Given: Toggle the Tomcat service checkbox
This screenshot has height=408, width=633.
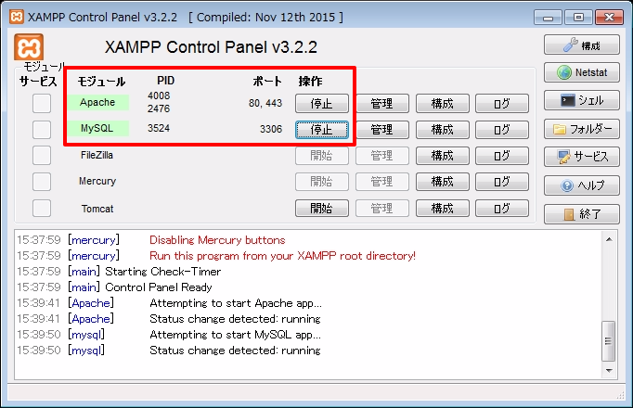Looking at the screenshot, I should click(x=42, y=209).
